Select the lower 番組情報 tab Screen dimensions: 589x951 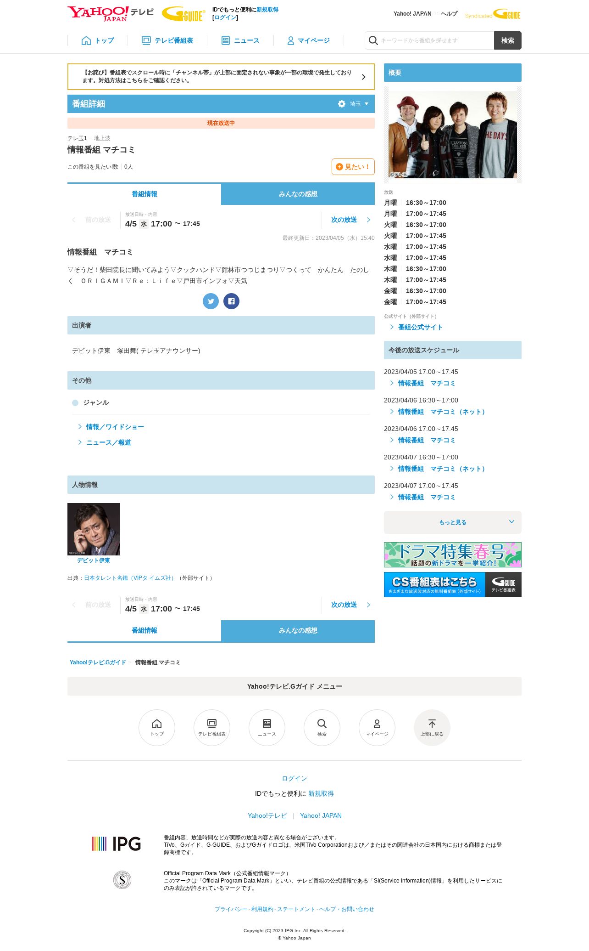point(144,630)
